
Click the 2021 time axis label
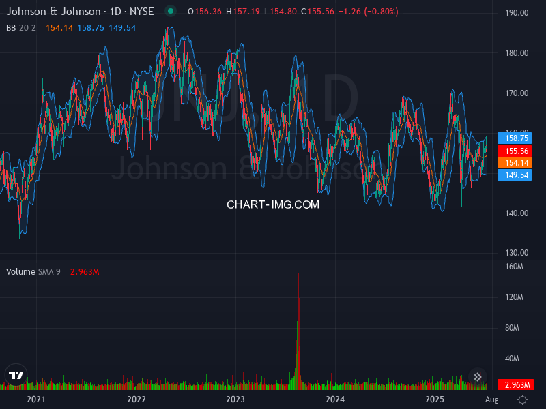pos(36,399)
